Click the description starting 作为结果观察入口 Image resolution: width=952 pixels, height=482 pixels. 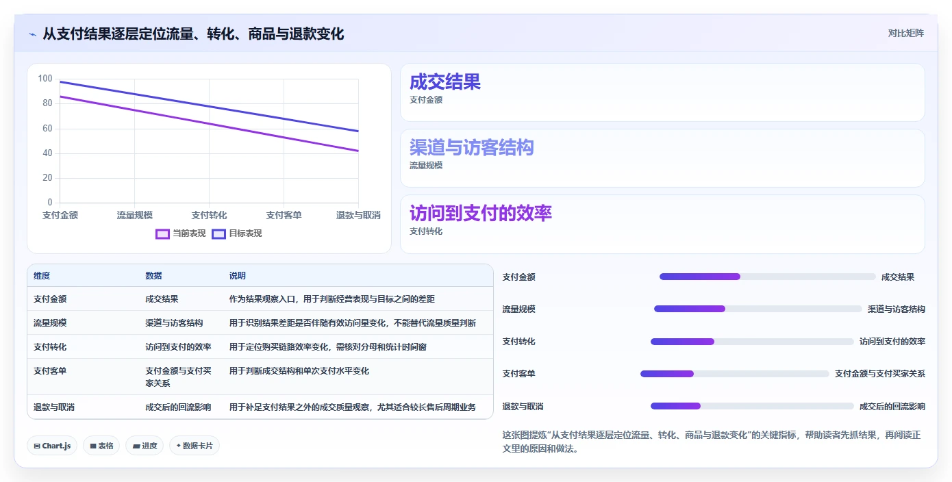pyautogui.click(x=332, y=299)
